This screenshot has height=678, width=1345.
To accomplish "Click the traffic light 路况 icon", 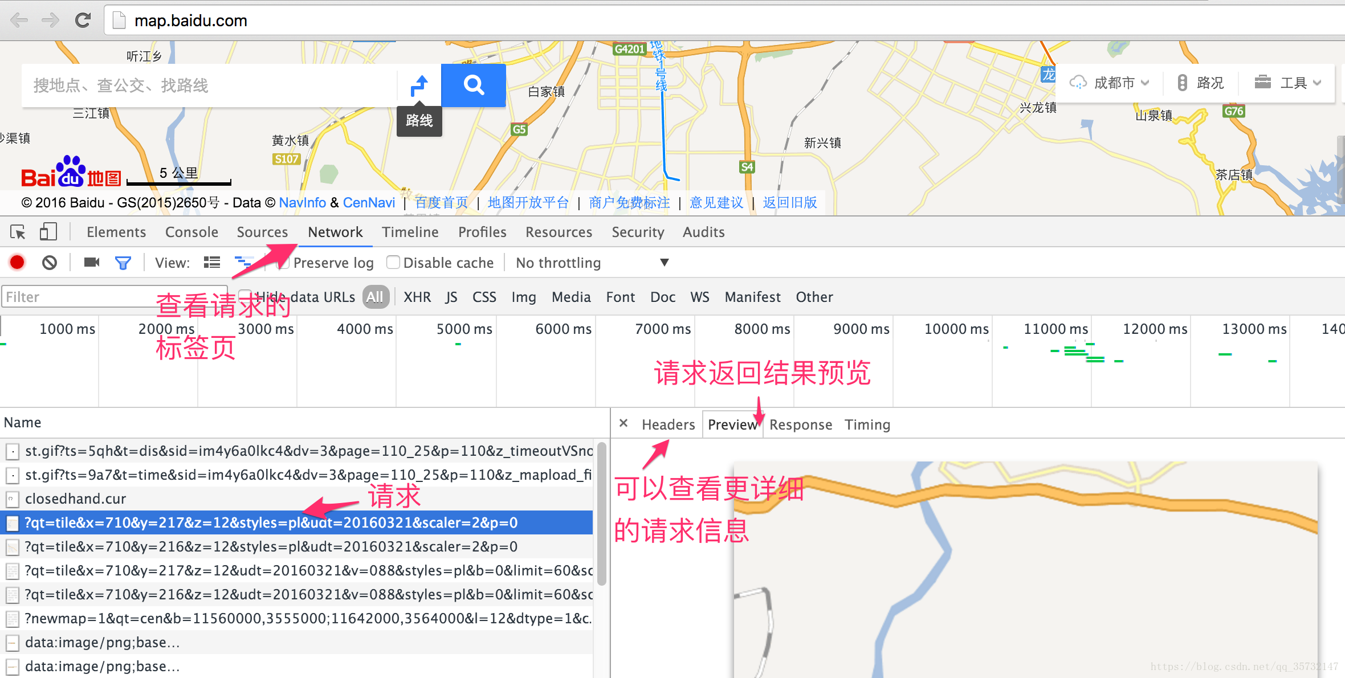I will (1183, 83).
